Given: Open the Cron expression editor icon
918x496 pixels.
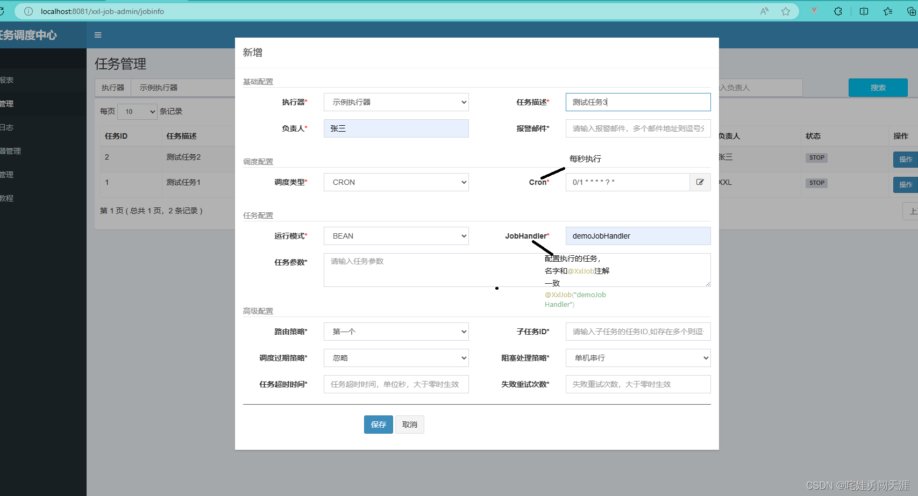Looking at the screenshot, I should [x=700, y=182].
